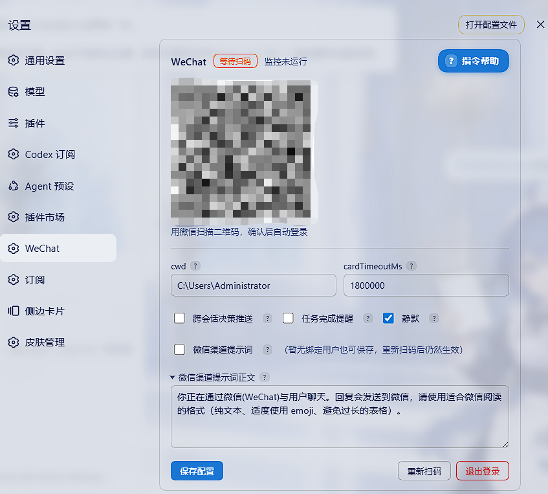
Task: Click the Codex 订阅 gear icon
Action: [x=14, y=154]
